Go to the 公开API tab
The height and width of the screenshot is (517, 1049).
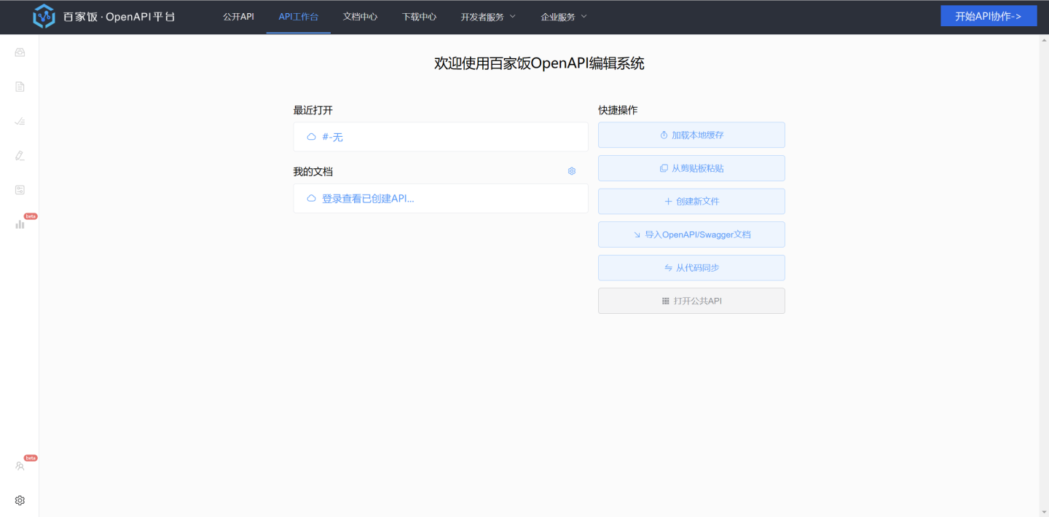(238, 17)
